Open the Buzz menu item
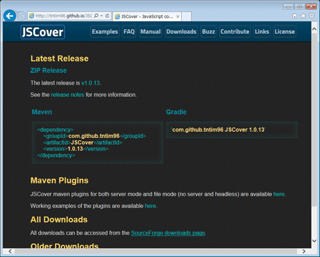This screenshot has width=320, height=257. (209, 31)
